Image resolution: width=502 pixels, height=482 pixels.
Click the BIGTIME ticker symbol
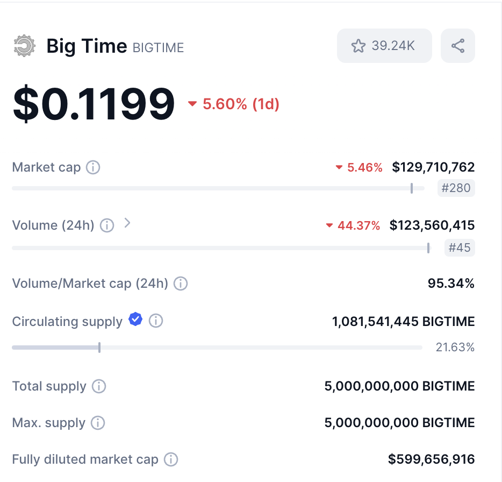tap(158, 48)
